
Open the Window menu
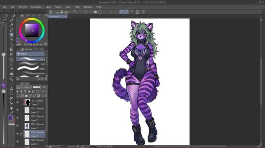(88, 7)
